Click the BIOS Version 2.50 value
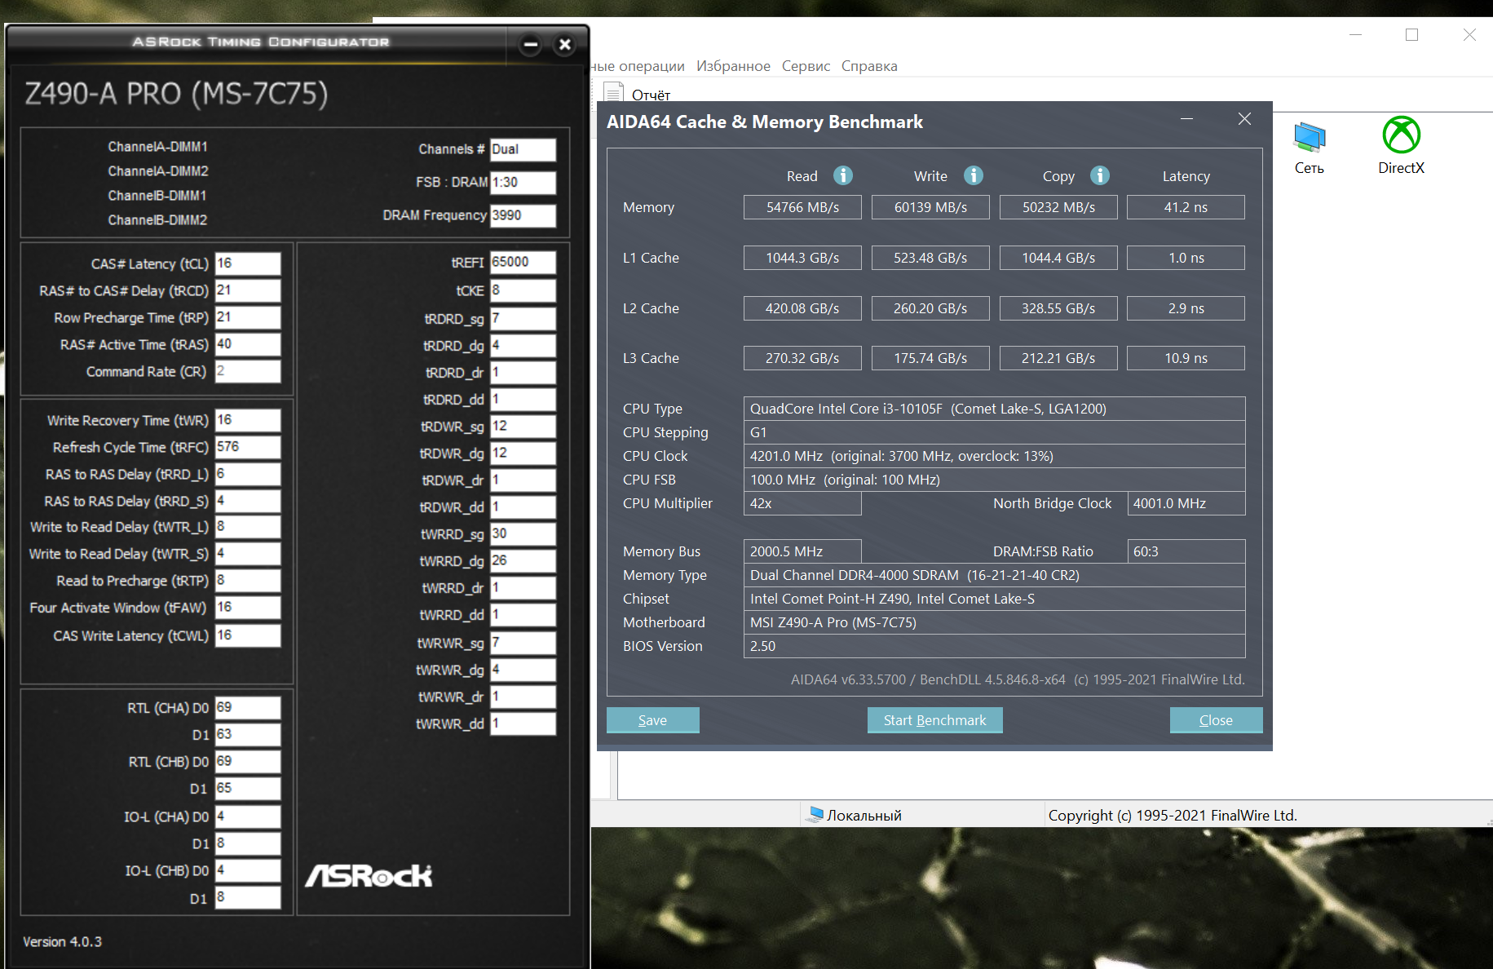Screen dimensions: 1493x969 (994, 646)
